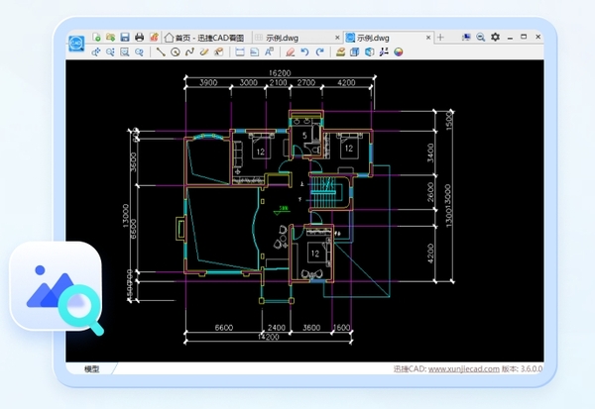The image size is (595, 409).
Task: Click the eraser tool icon
Action: (x=290, y=51)
